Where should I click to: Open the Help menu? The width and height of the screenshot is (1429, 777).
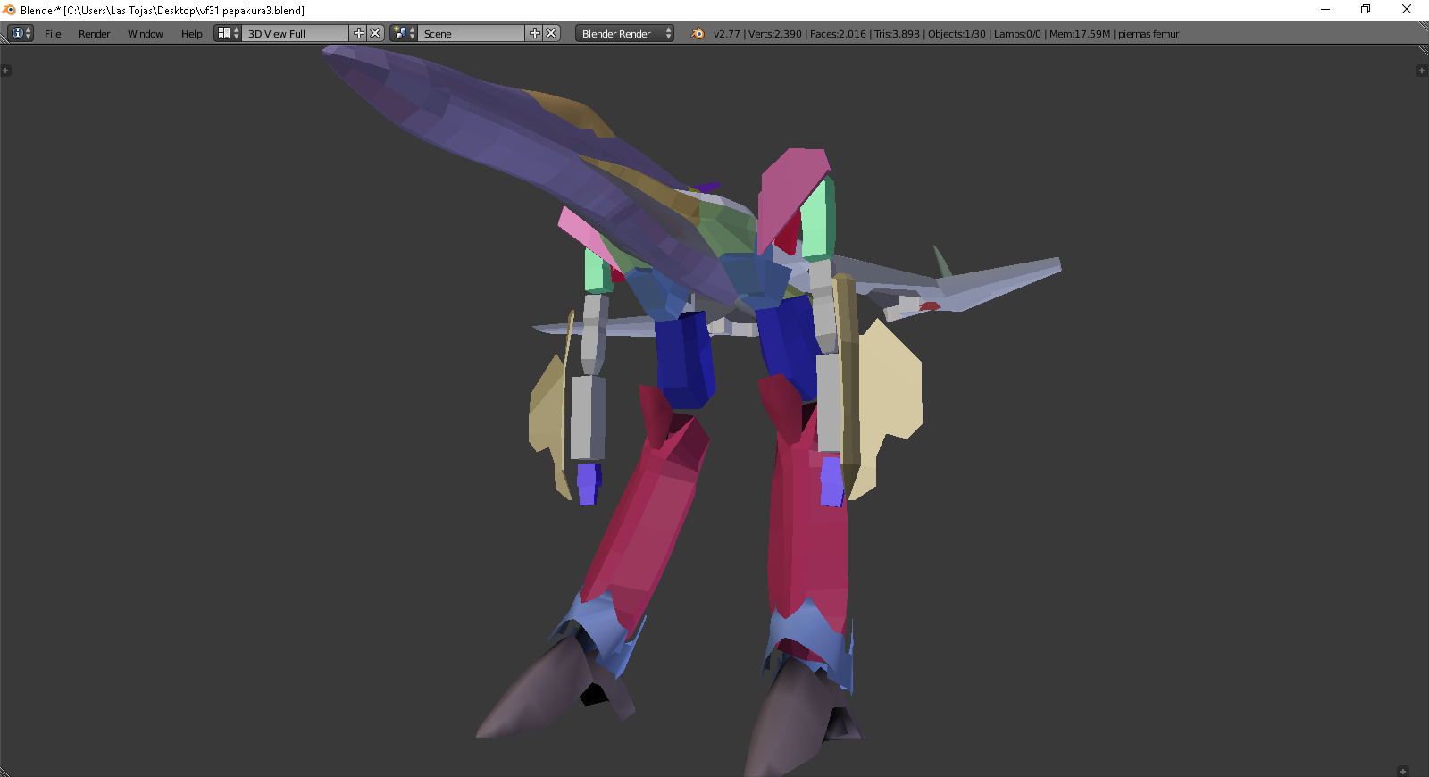[x=191, y=34]
